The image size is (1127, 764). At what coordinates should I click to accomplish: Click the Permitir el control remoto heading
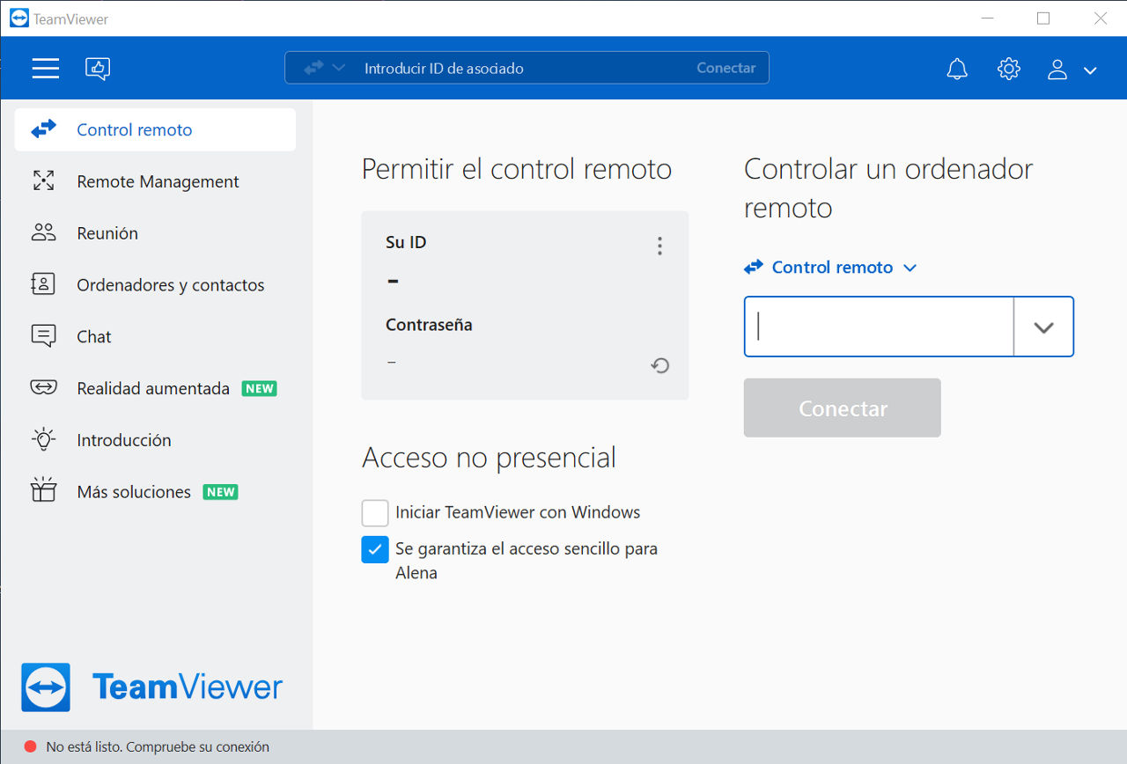517,169
